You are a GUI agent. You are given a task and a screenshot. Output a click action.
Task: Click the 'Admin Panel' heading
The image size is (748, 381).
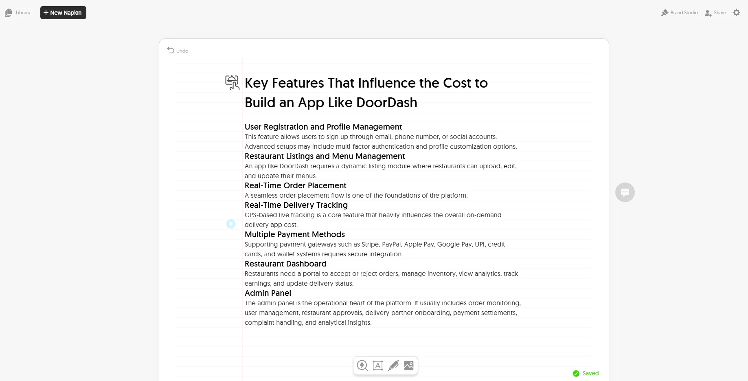(268, 293)
